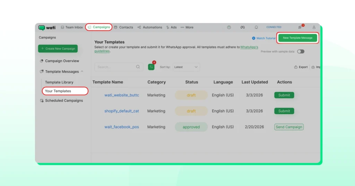
Task: Open the Ads tab
Action: [171, 27]
